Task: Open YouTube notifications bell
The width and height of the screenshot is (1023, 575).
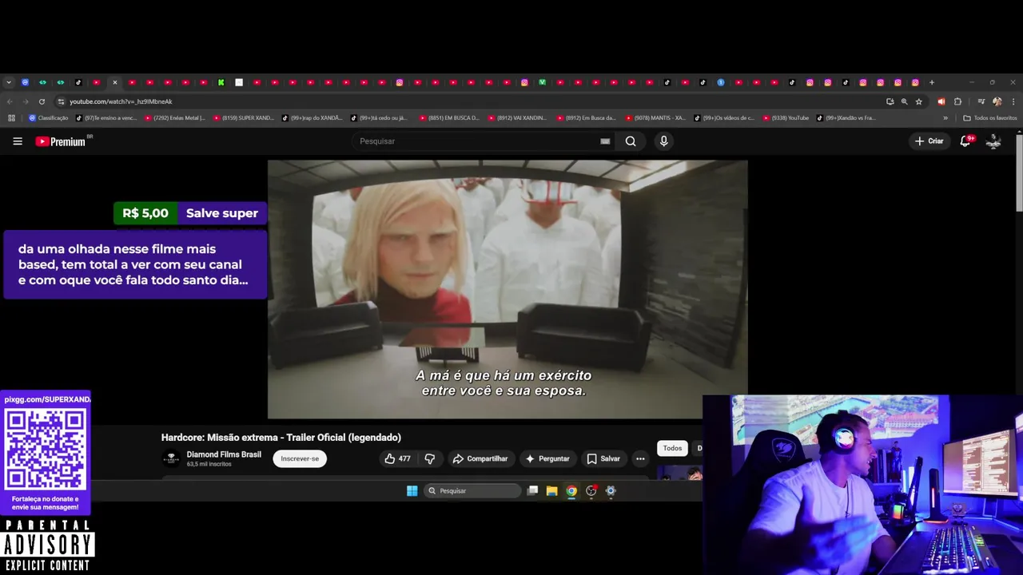Action: [965, 141]
